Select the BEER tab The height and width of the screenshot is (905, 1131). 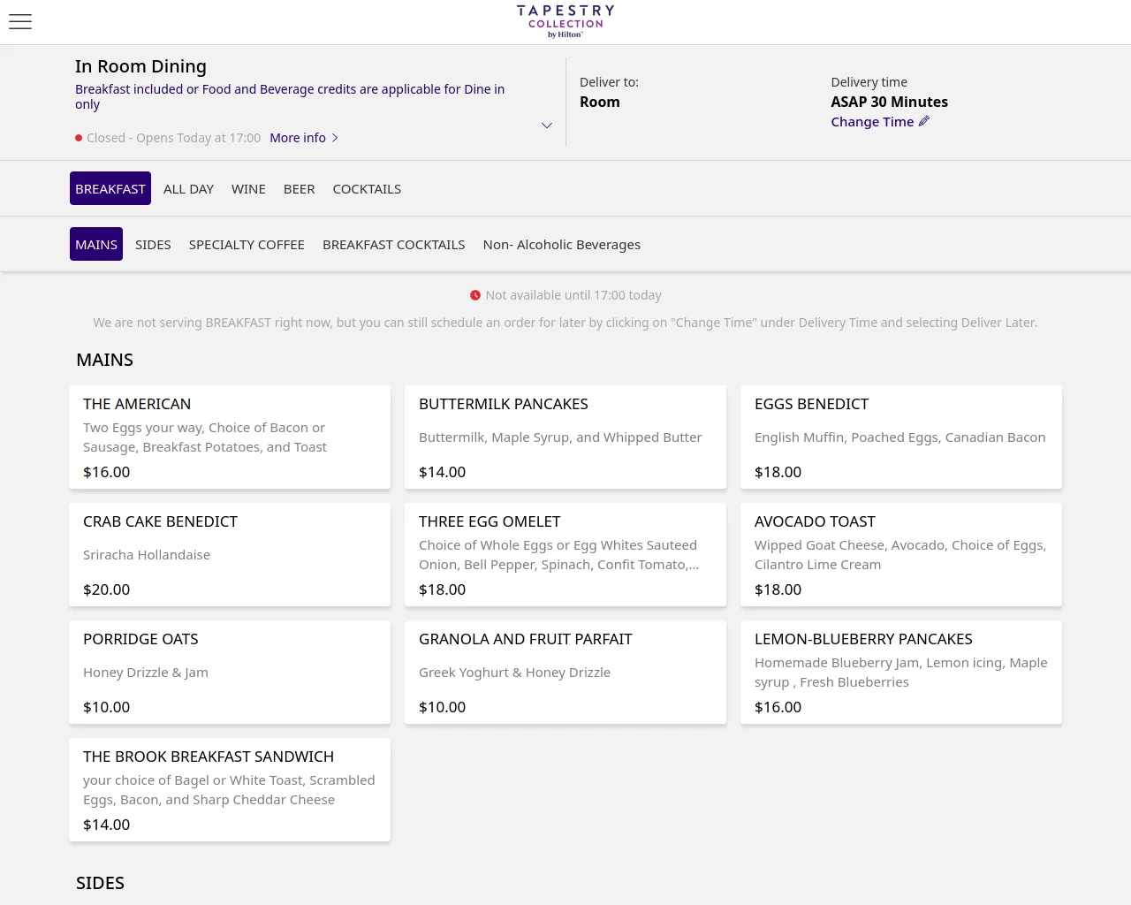(299, 188)
